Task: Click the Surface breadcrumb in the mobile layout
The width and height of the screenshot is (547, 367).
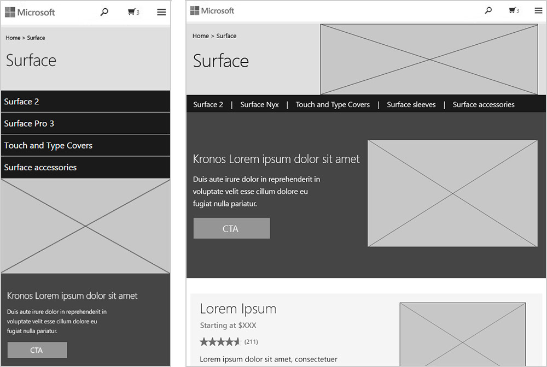Action: point(36,38)
